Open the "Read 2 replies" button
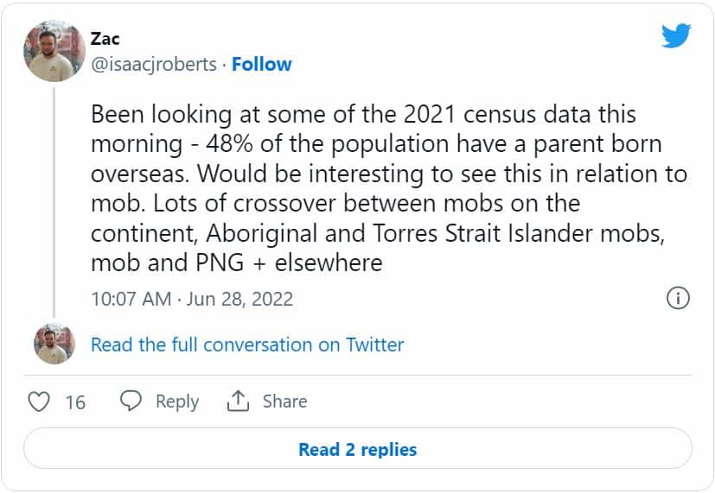Viewport: 715px width, 493px height. tap(357, 449)
